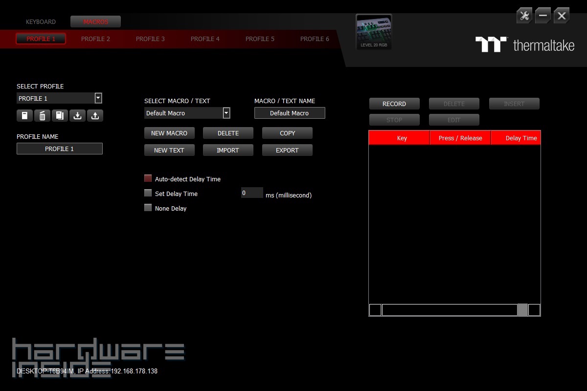Image resolution: width=587 pixels, height=391 pixels.
Task: Check the Set Delay Time option
Action: [148, 193]
